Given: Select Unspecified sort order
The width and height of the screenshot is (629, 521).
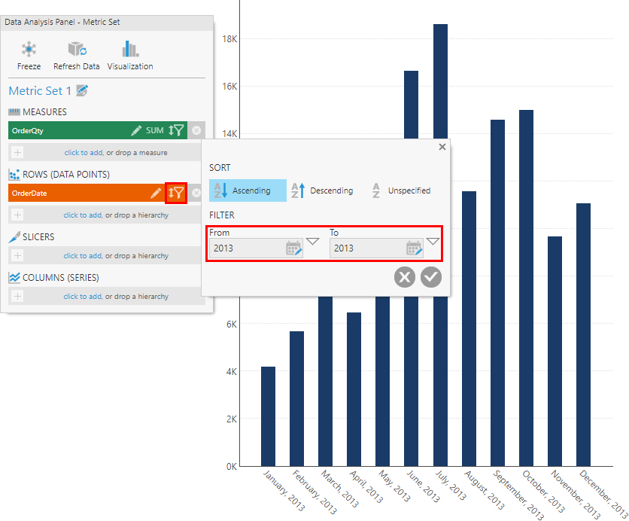Looking at the screenshot, I should click(x=402, y=190).
